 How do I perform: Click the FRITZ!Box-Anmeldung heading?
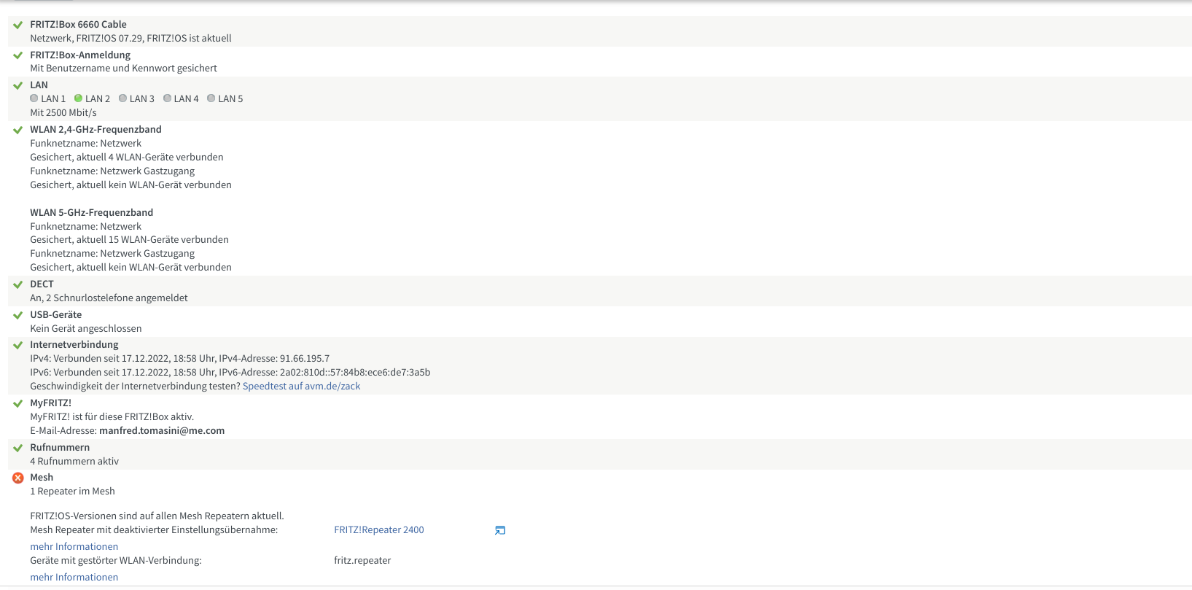(80, 55)
